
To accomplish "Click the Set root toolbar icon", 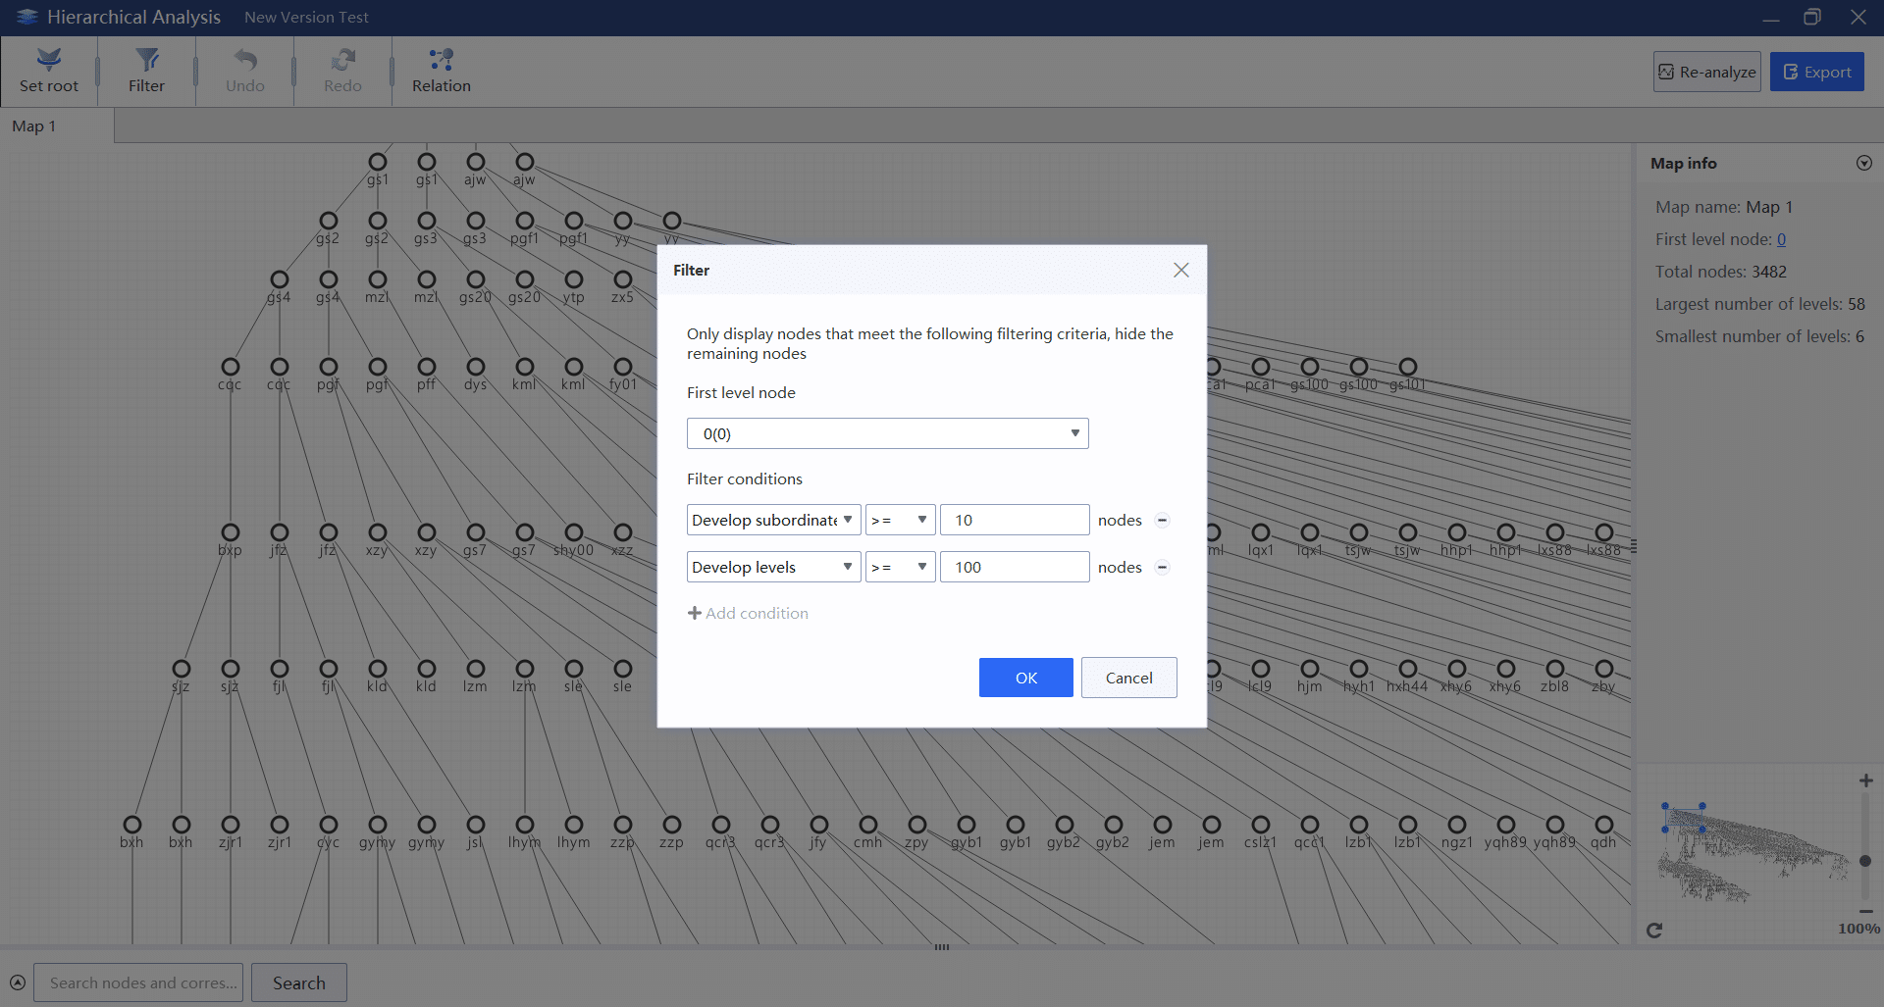I will (x=49, y=71).
